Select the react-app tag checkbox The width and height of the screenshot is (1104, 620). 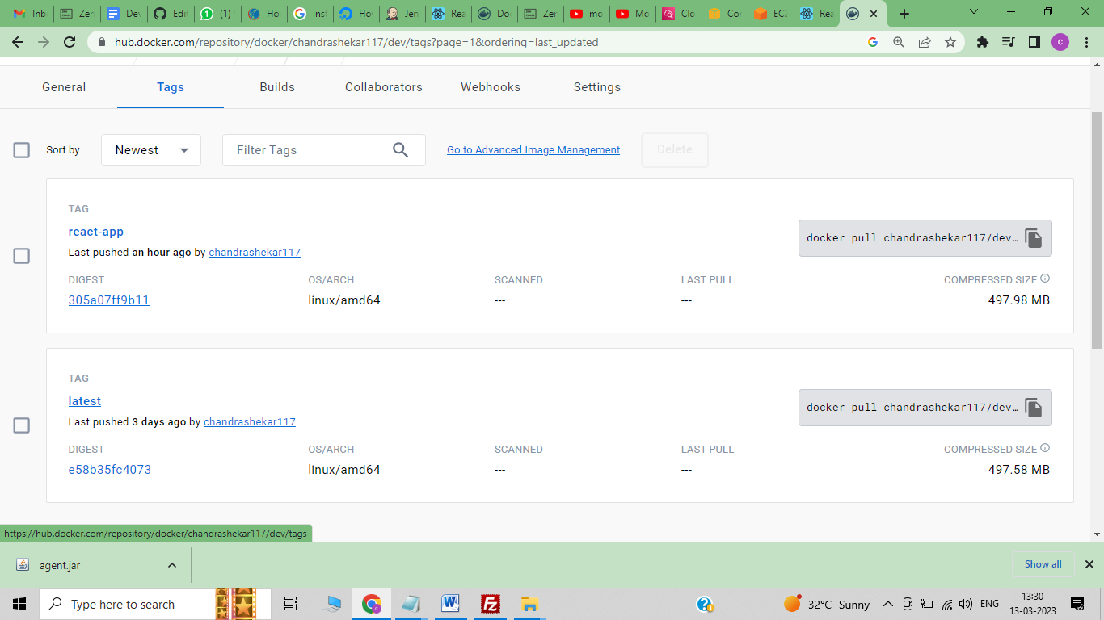click(21, 256)
